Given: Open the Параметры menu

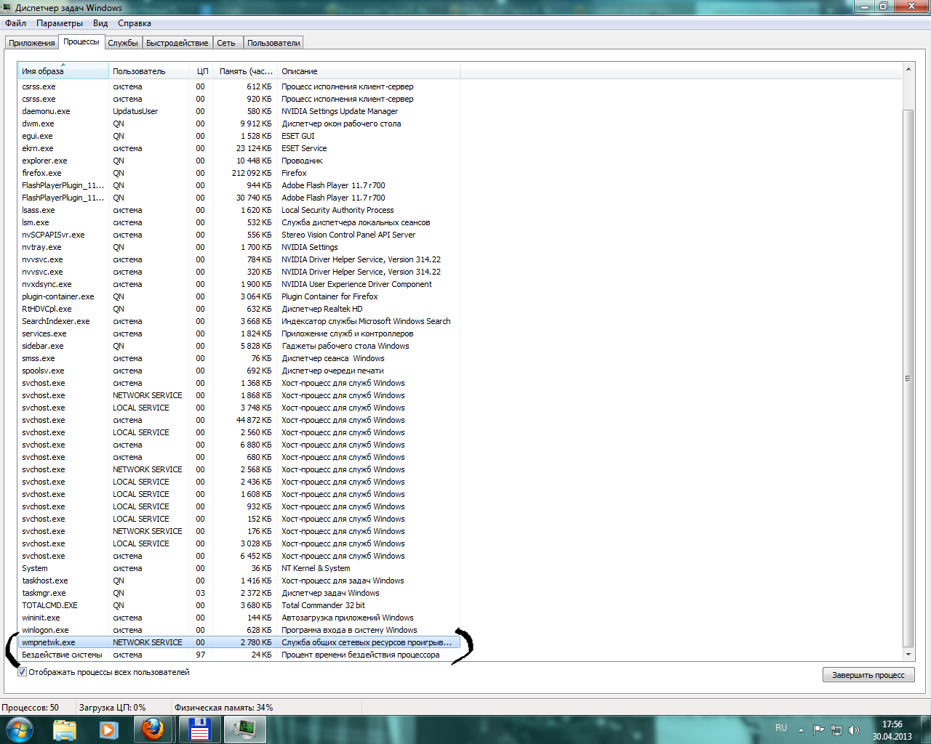Looking at the screenshot, I should 60,23.
